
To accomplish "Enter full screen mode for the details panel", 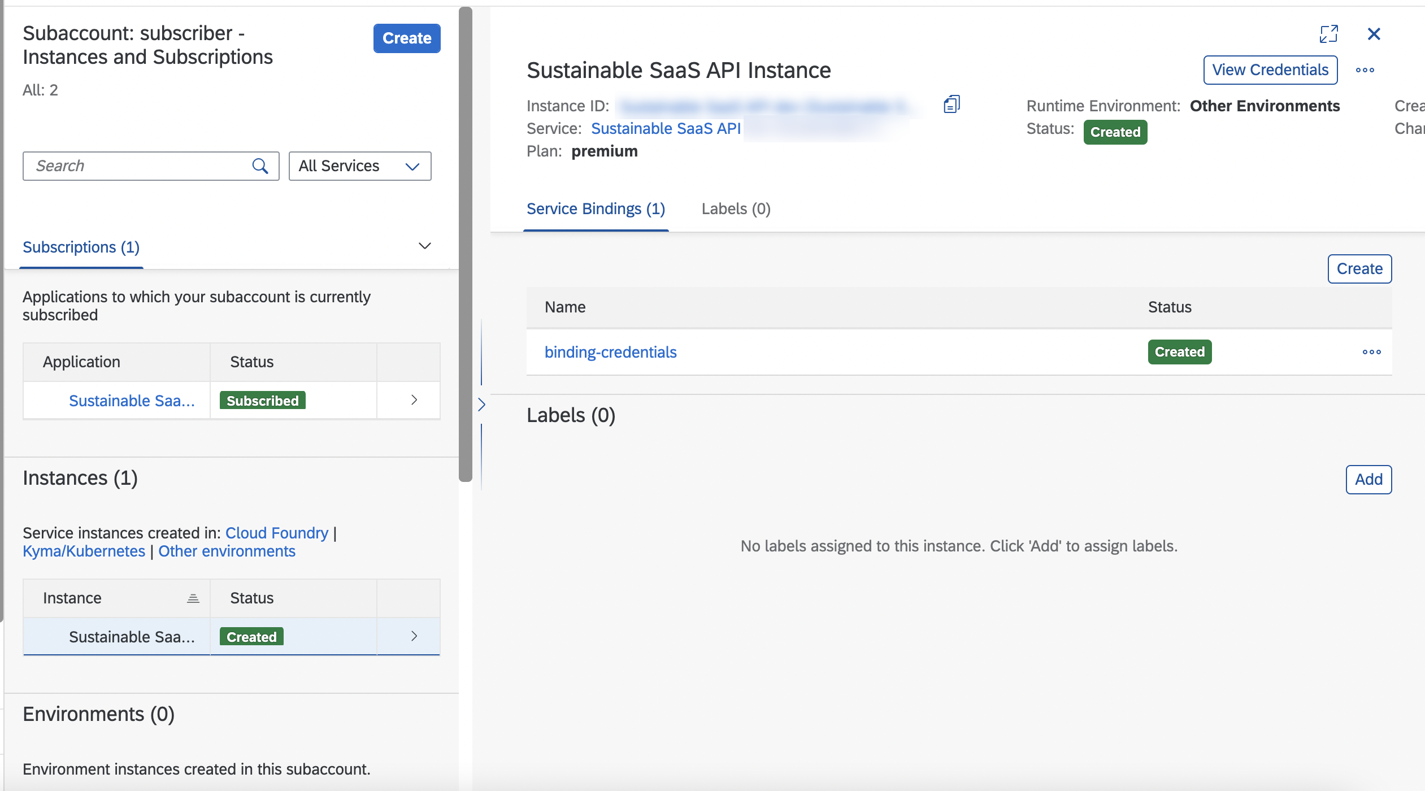I will click(x=1328, y=34).
